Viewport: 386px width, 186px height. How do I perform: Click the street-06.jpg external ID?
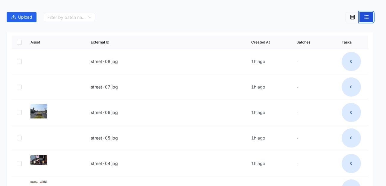104,112
